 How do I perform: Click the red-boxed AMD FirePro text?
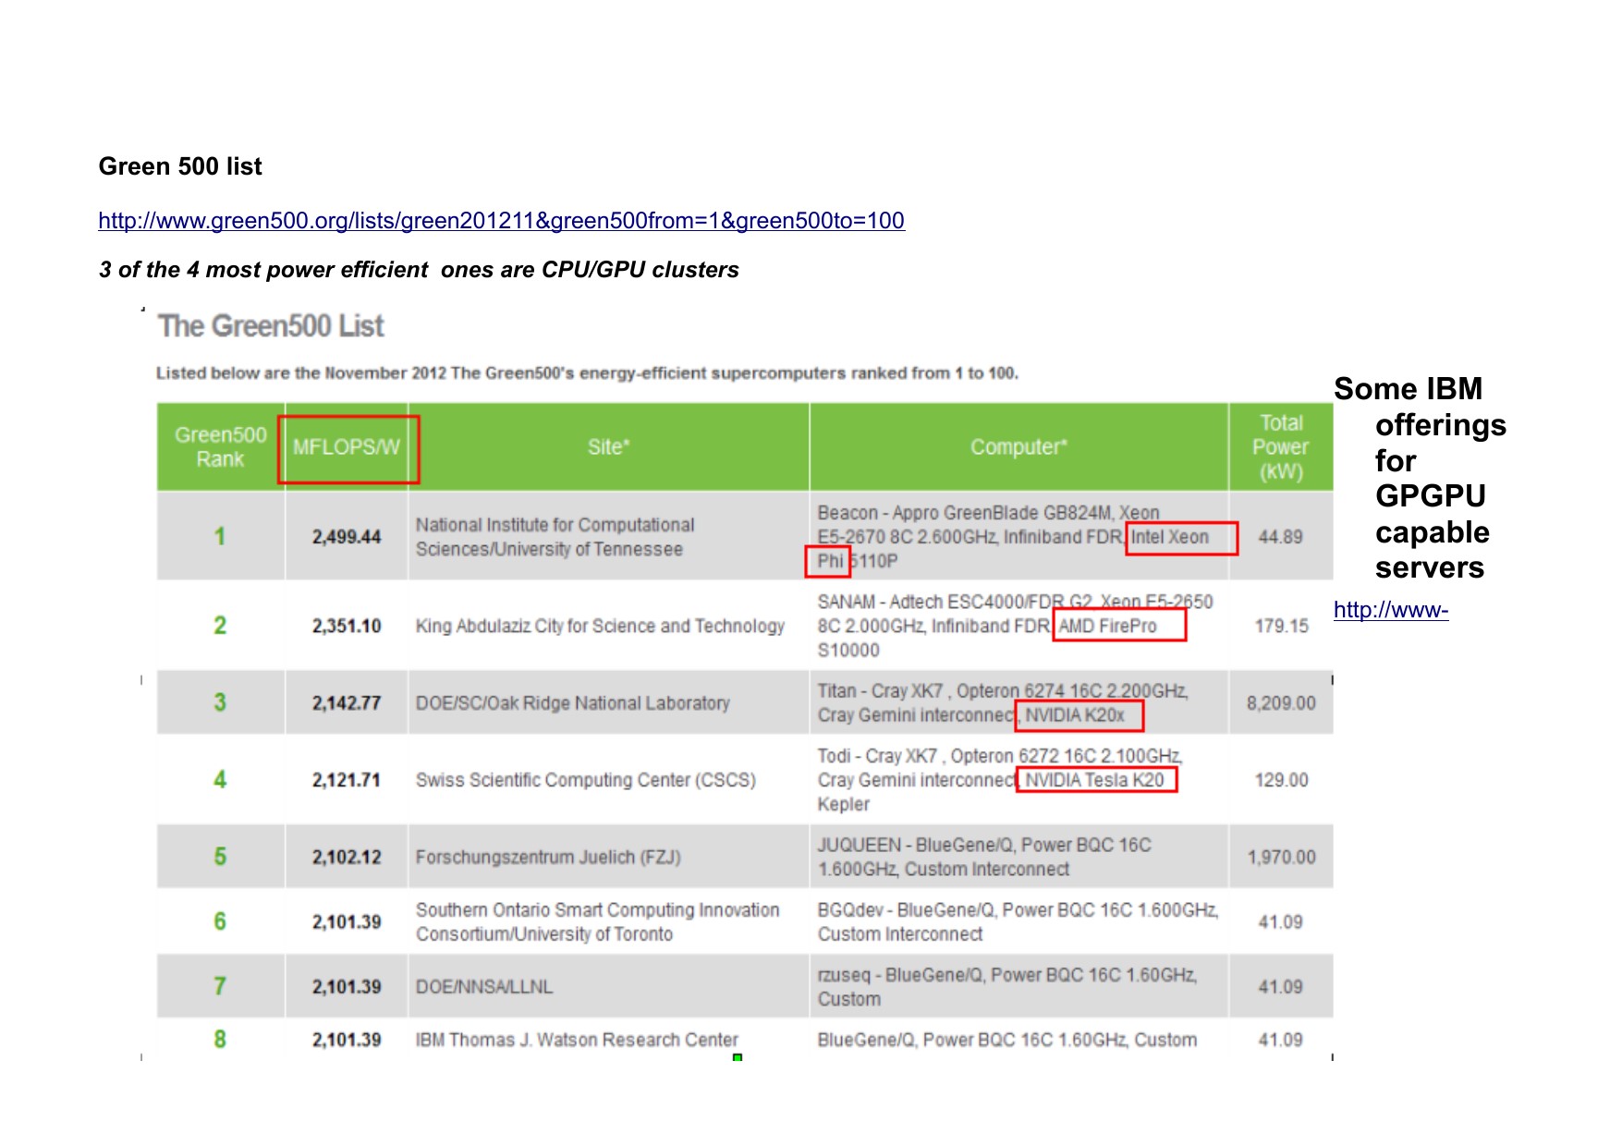(x=1117, y=626)
